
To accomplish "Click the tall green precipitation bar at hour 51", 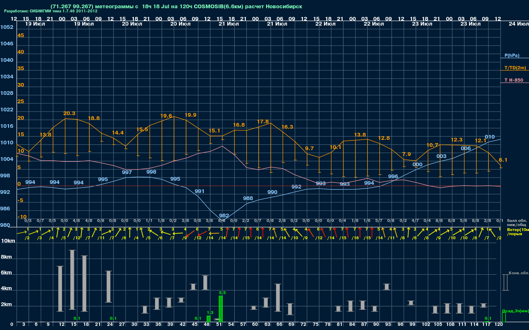I will [221, 309].
